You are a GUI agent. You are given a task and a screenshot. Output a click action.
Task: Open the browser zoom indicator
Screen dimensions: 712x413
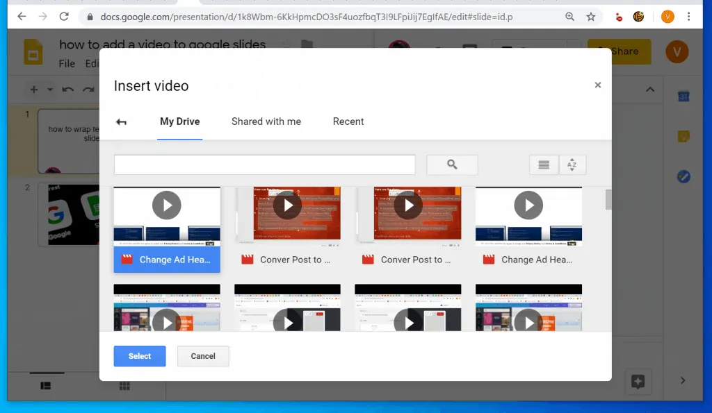(570, 16)
